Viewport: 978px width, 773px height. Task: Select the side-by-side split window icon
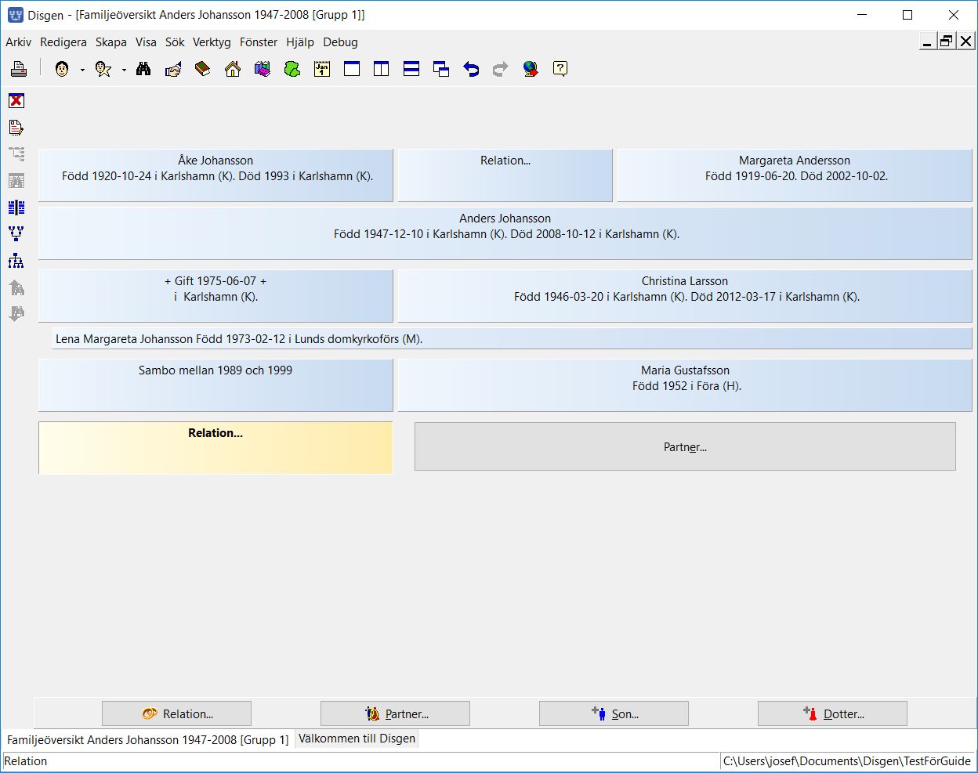[382, 69]
